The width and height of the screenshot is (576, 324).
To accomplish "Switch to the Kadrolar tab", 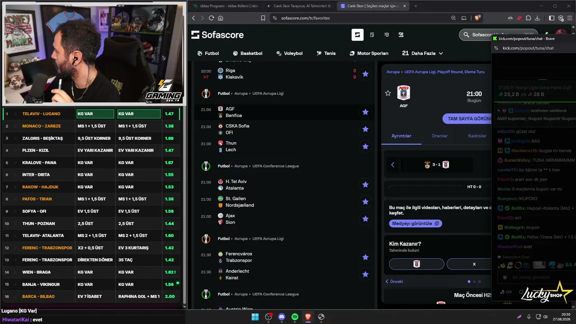I will 477,136.
